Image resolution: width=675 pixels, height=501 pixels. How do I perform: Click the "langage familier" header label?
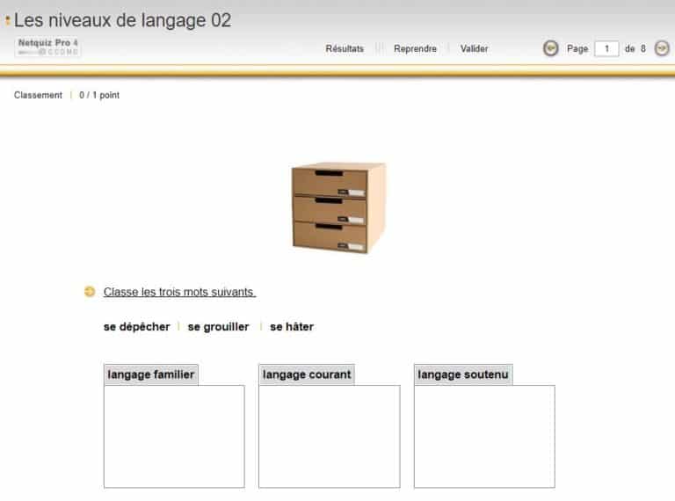[151, 374]
